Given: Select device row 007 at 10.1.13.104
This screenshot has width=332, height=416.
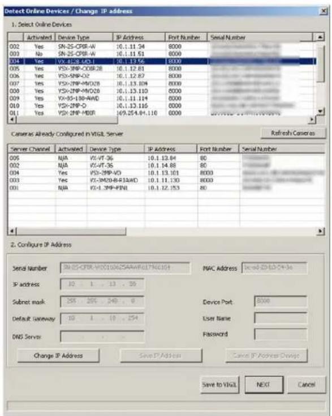Looking at the screenshot, I should tap(162, 84).
